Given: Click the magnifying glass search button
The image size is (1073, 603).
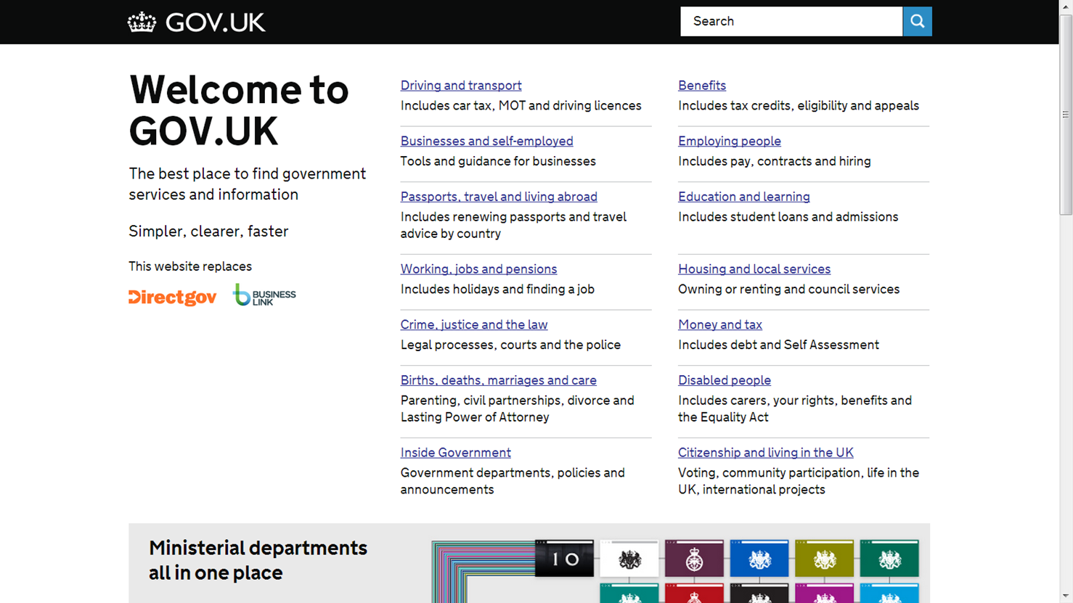Looking at the screenshot, I should pyautogui.click(x=917, y=22).
